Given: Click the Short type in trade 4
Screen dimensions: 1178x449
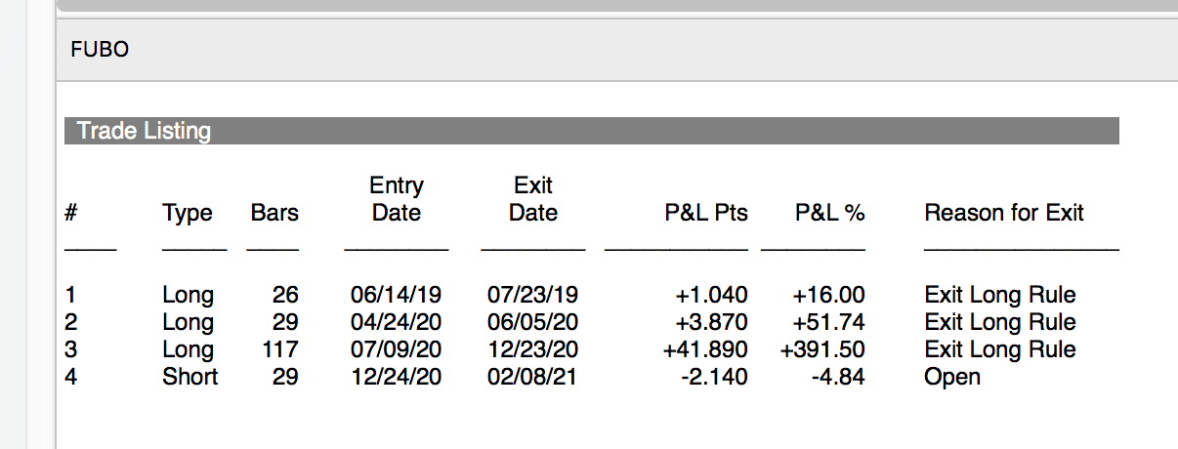Looking at the screenshot, I should pos(190,377).
